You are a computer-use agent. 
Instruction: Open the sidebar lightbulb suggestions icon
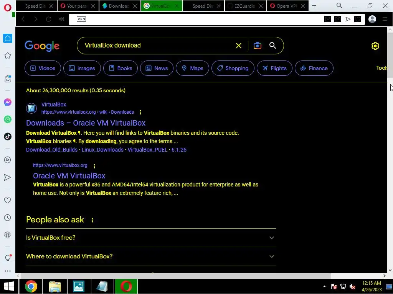pyautogui.click(x=8, y=258)
